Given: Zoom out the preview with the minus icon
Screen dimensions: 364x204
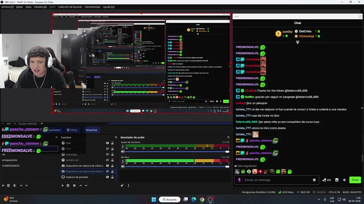Looking at the screenshot, I should 3,124.
